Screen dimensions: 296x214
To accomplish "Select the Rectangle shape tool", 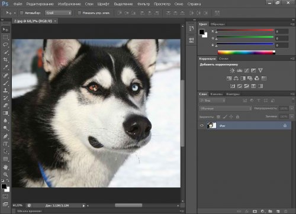I will (x=5, y=159).
